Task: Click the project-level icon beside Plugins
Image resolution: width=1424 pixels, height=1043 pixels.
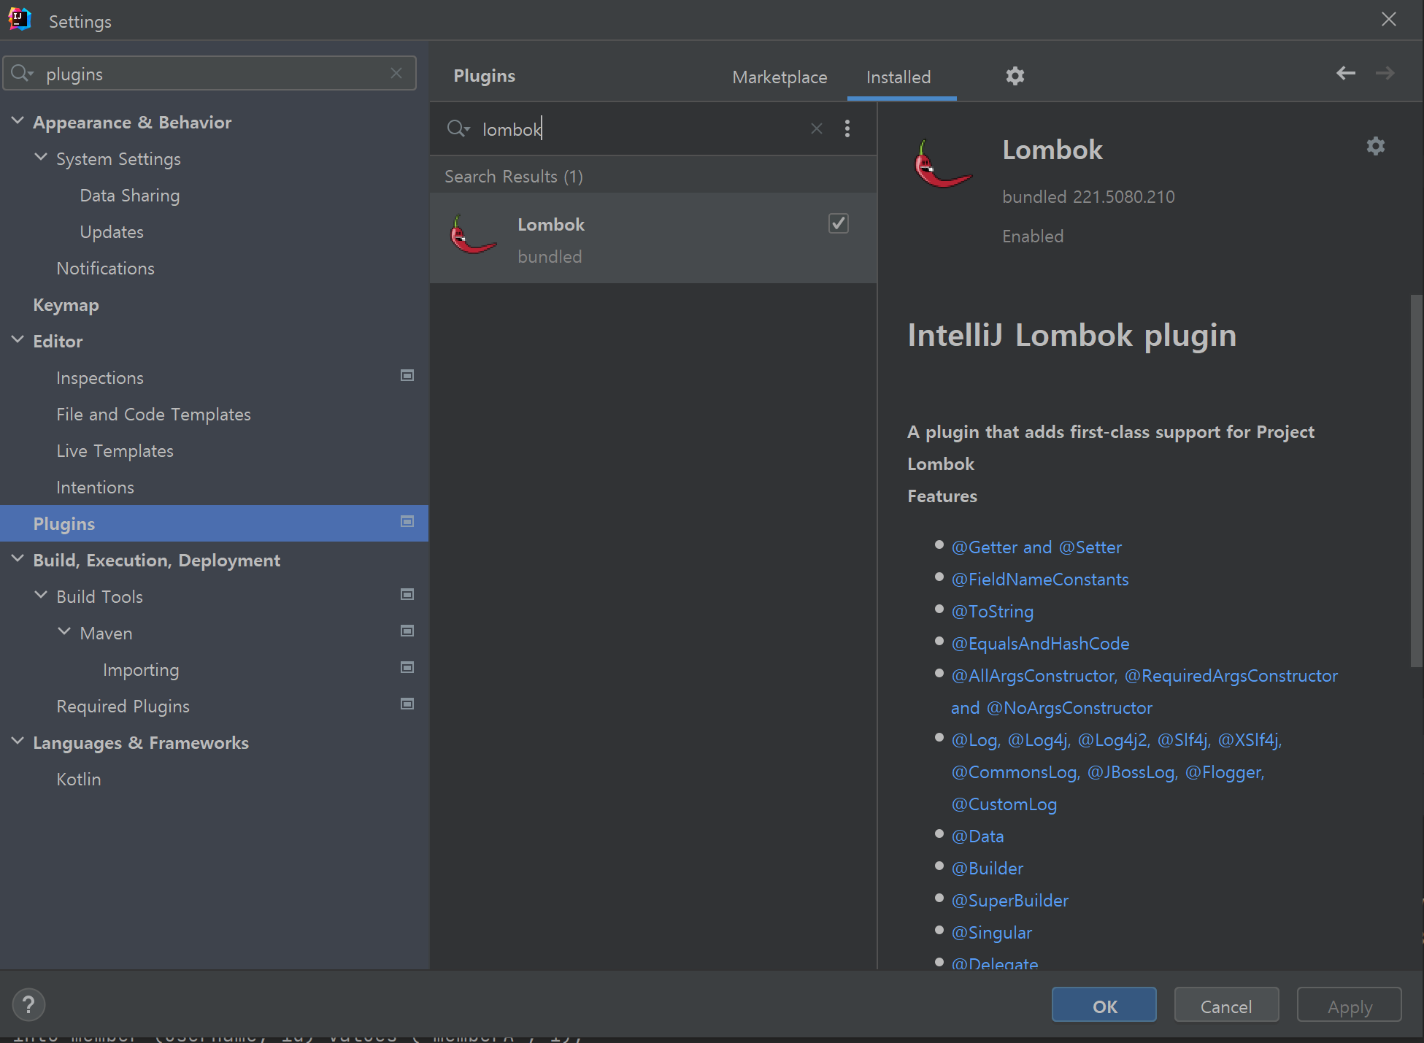Action: 407,521
